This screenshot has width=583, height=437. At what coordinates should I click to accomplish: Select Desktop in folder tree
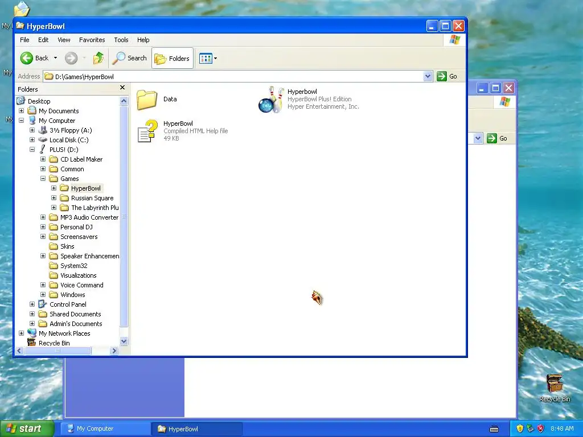point(39,101)
